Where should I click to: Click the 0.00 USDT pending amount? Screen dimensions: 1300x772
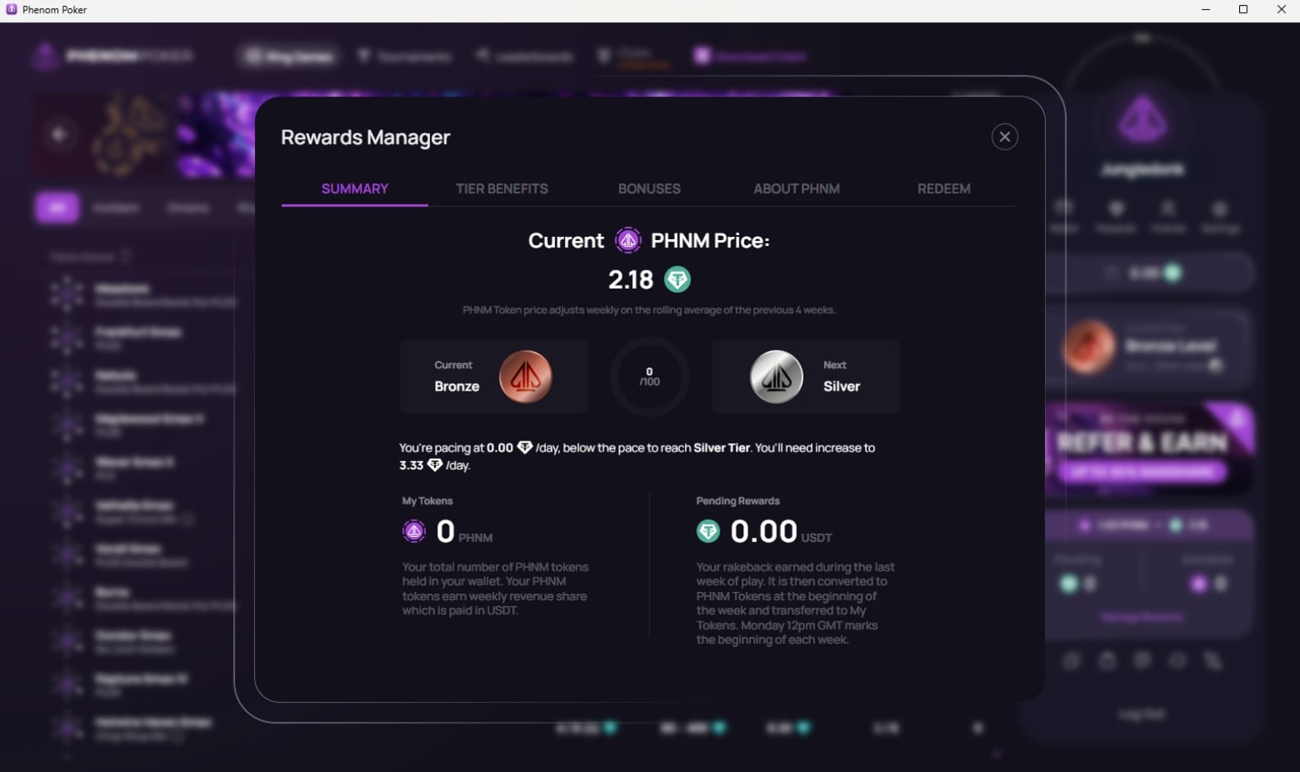pos(781,532)
